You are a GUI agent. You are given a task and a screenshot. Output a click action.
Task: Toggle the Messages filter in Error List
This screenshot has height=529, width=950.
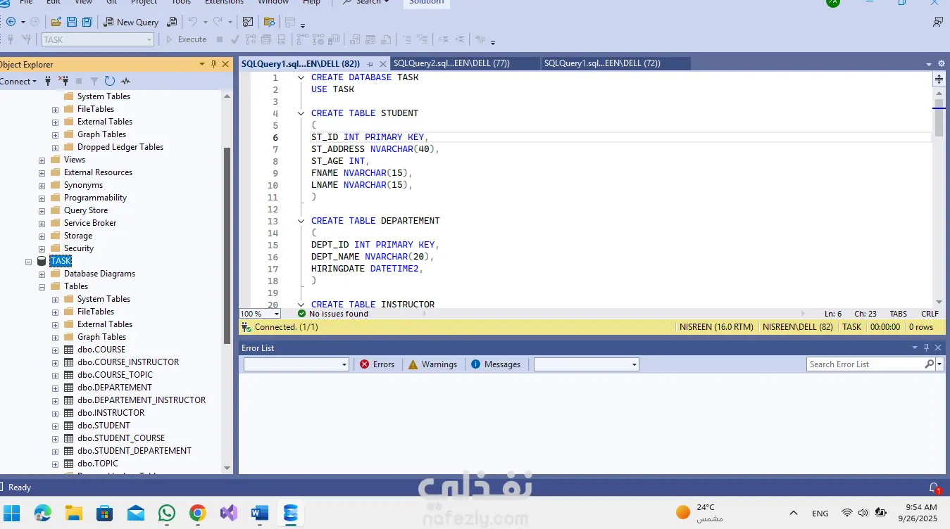(x=496, y=364)
